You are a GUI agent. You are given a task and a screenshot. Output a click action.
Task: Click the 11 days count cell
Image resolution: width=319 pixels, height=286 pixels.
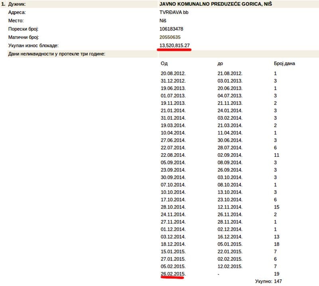click(276, 155)
